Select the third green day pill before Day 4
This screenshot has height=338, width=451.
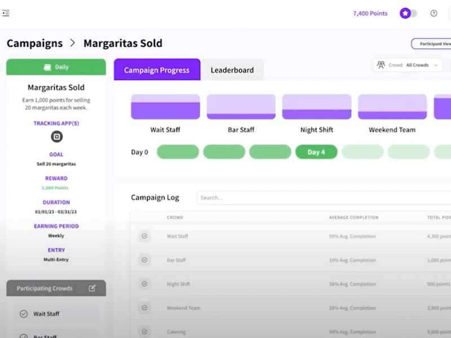tap(270, 152)
